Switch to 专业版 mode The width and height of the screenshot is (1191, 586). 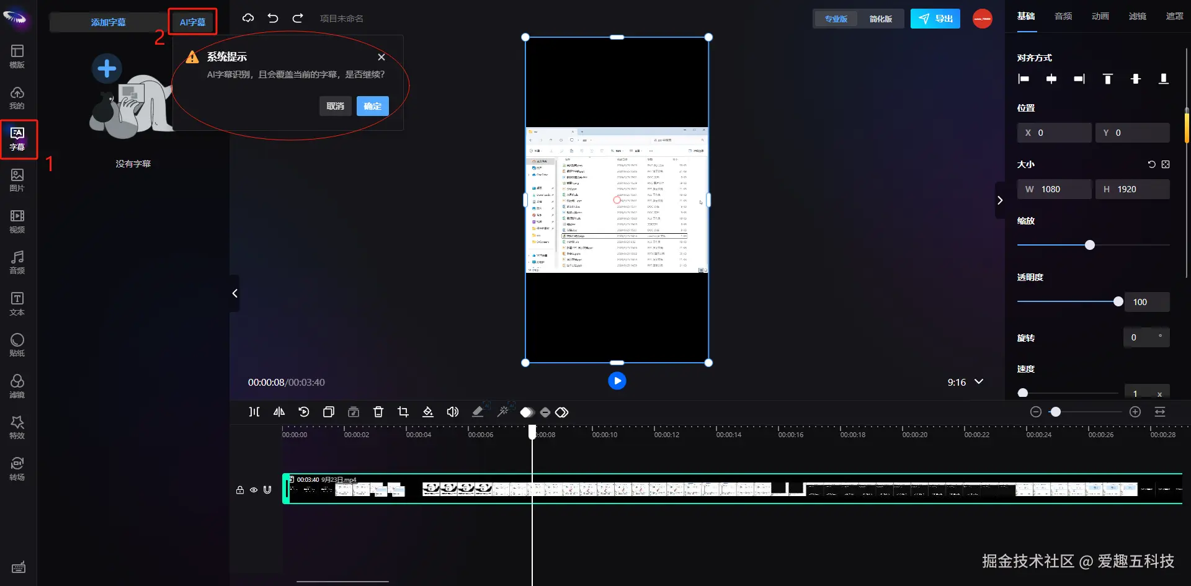tap(836, 19)
